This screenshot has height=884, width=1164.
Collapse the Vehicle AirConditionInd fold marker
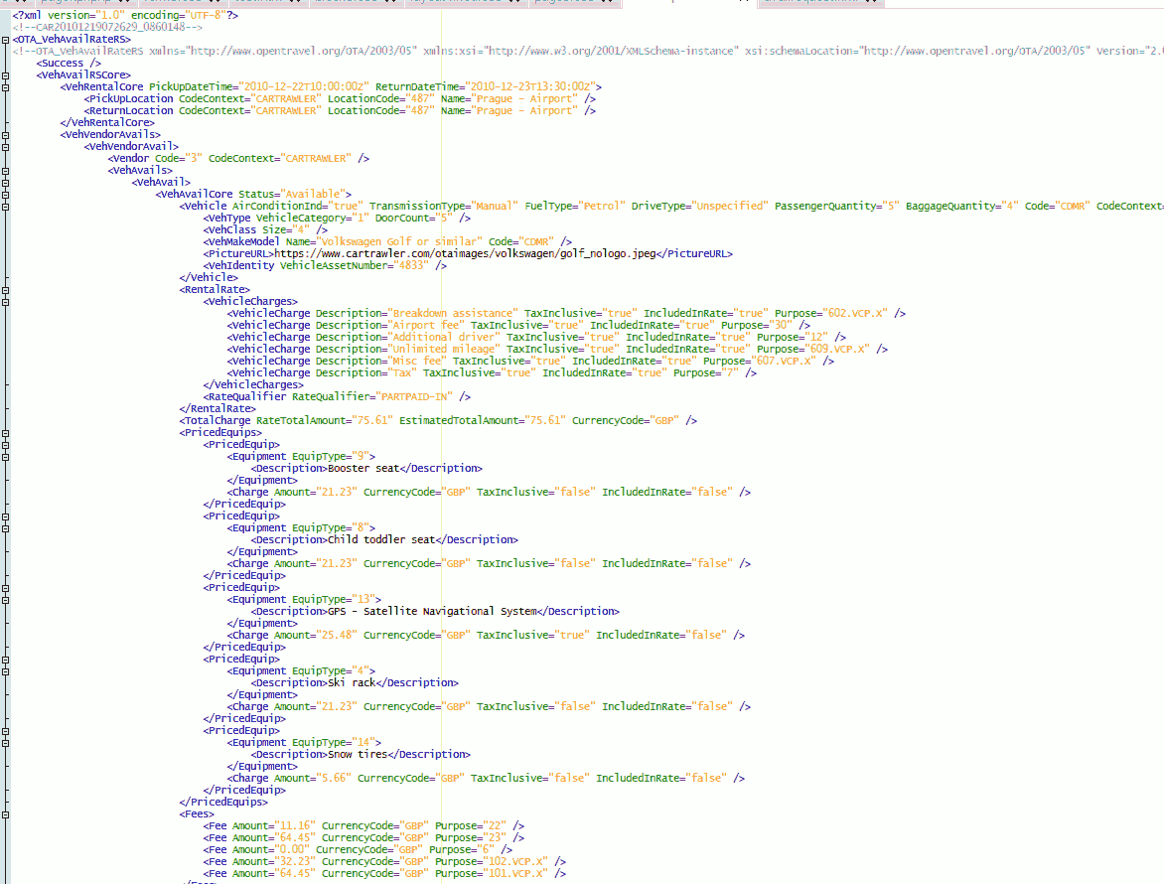5,207
